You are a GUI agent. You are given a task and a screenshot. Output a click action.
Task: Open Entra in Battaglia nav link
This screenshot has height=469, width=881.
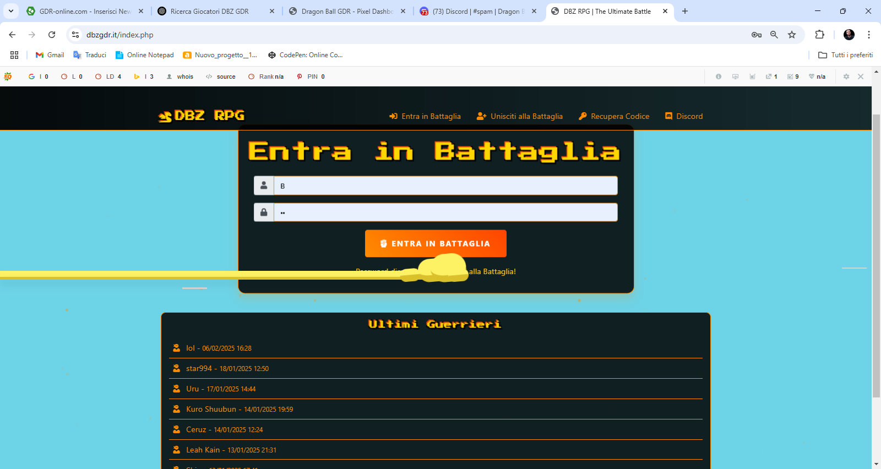coord(425,116)
